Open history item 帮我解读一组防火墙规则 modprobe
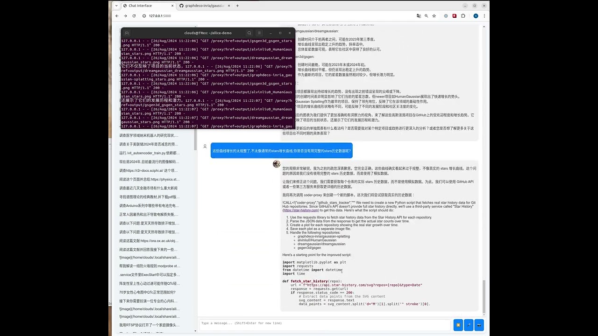The width and height of the screenshot is (598, 336). (149, 266)
